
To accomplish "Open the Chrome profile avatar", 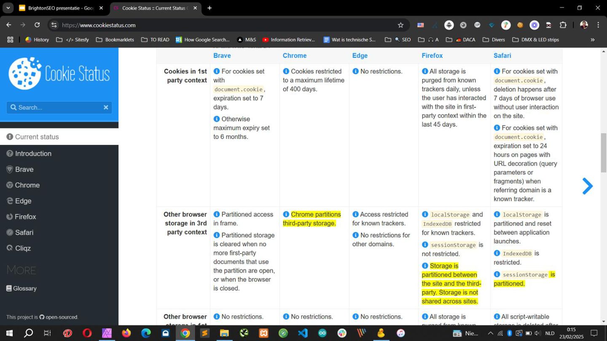I will coord(584,25).
